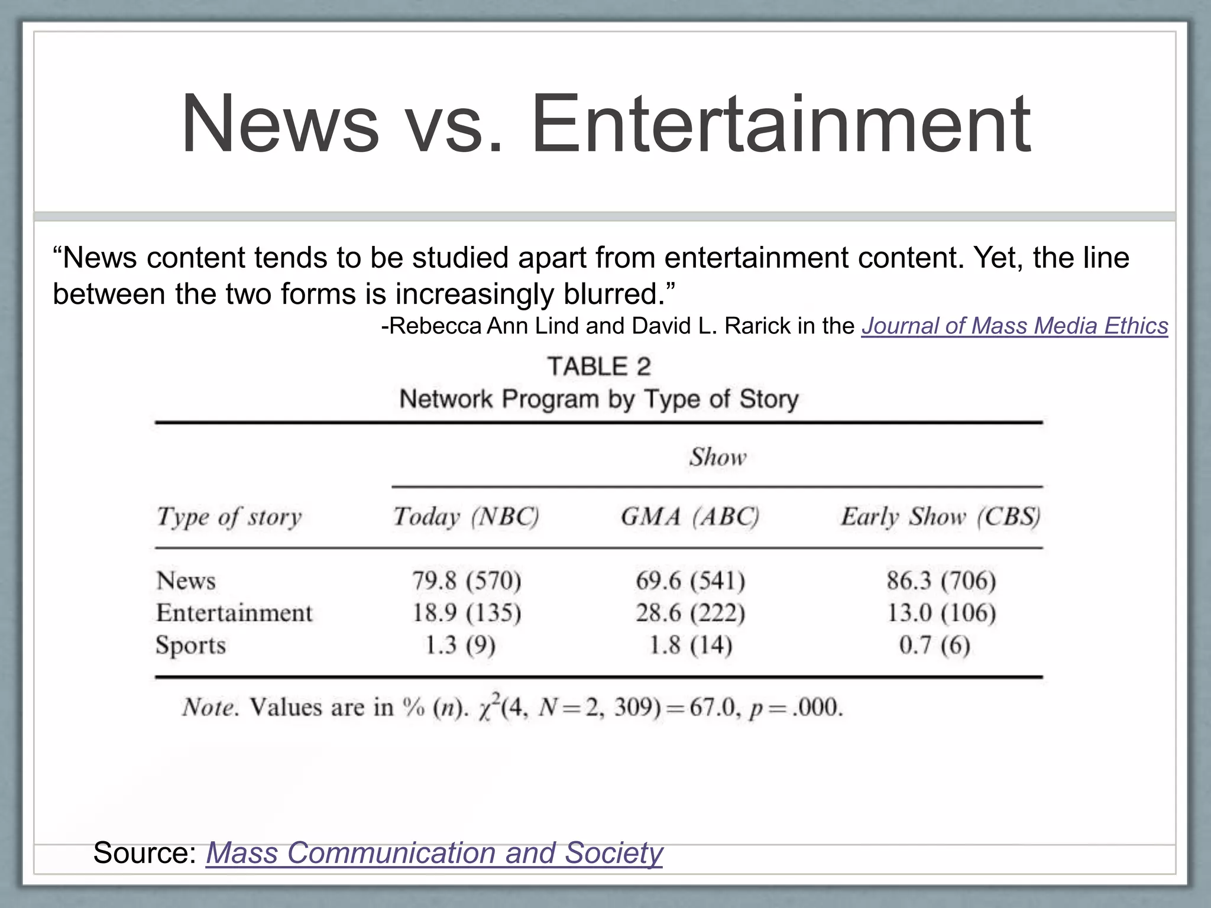Click the quoted News content paragraph

(591, 275)
